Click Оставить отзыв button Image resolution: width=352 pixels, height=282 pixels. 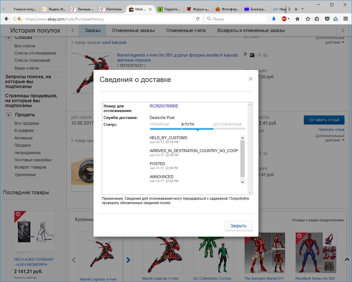point(324,120)
